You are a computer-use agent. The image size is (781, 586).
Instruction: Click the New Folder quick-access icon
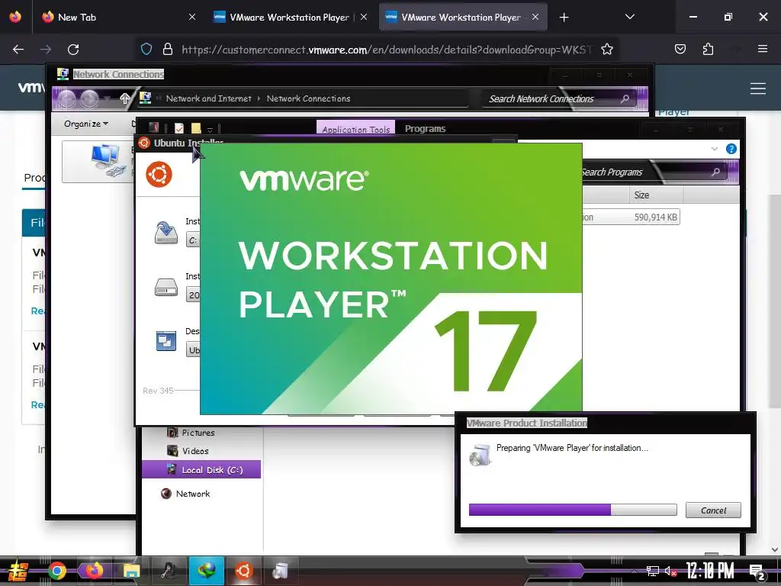(x=196, y=128)
